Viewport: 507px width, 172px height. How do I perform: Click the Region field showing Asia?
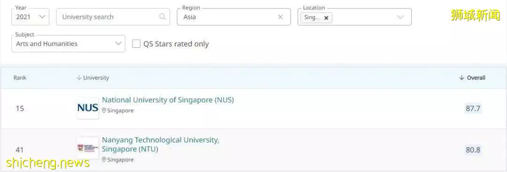coord(234,17)
